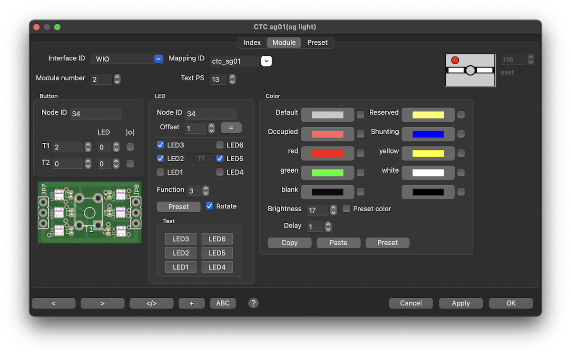Click the PCB board layout image
Screen dimensions: 571x355
(89, 212)
